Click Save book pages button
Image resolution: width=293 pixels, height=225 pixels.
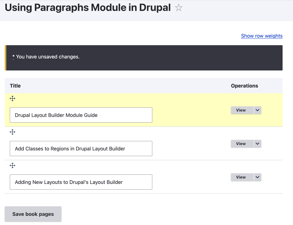click(x=33, y=214)
